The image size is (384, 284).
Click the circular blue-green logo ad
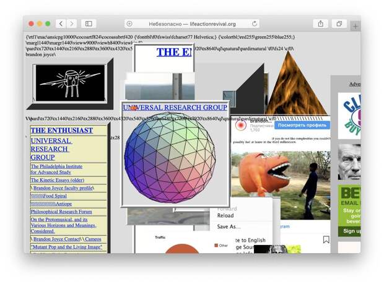click(x=349, y=116)
